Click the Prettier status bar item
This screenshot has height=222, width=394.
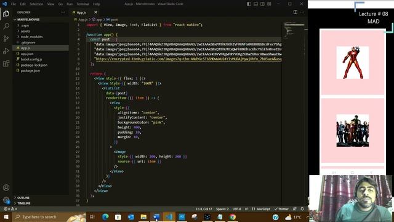pyautogui.click(x=281, y=209)
